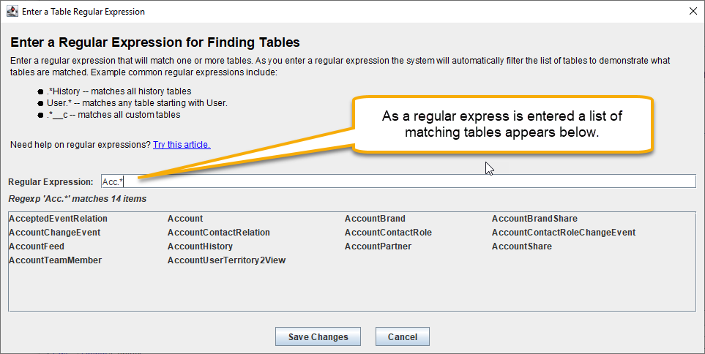Click the Save Changes button
The image size is (705, 354).
coord(318,336)
